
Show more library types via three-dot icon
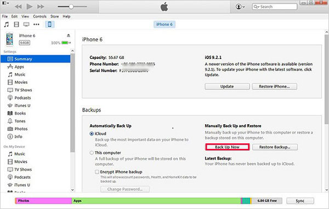(36, 25)
